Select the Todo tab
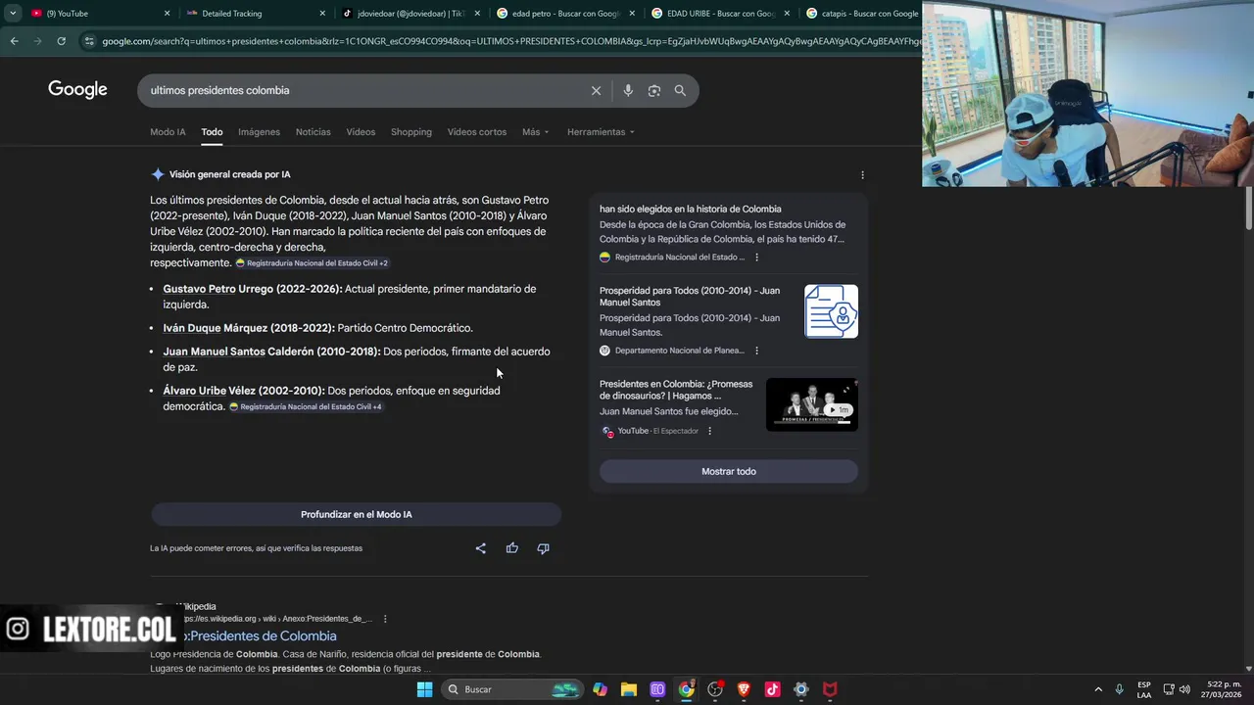 click(x=212, y=131)
